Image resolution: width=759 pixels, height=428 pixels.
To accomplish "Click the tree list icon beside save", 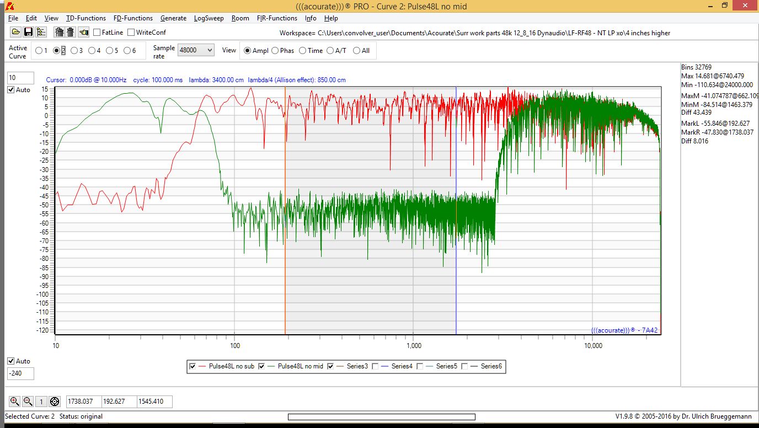I will click(41, 32).
